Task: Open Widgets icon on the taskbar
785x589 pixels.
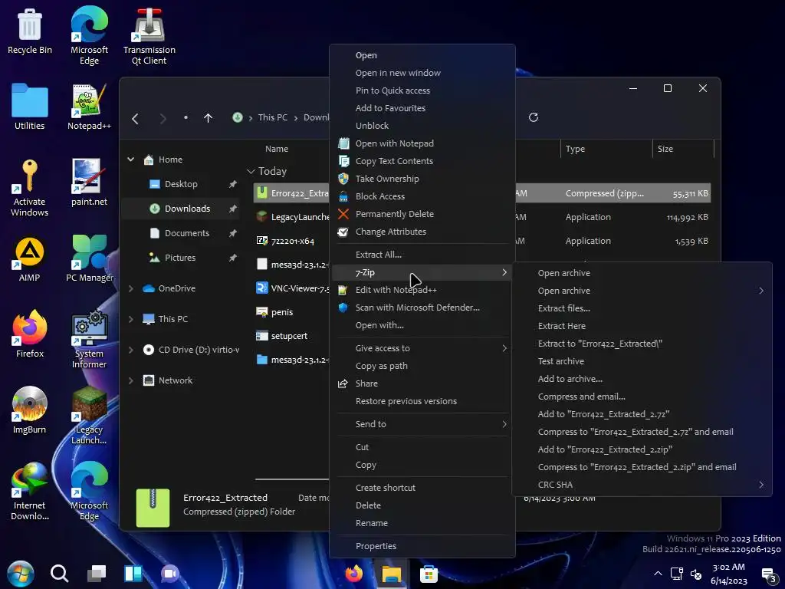Action: click(133, 574)
